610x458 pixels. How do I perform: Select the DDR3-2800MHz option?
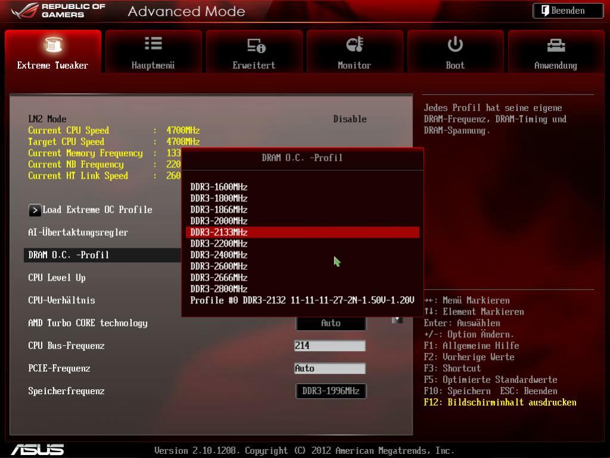tap(302, 288)
